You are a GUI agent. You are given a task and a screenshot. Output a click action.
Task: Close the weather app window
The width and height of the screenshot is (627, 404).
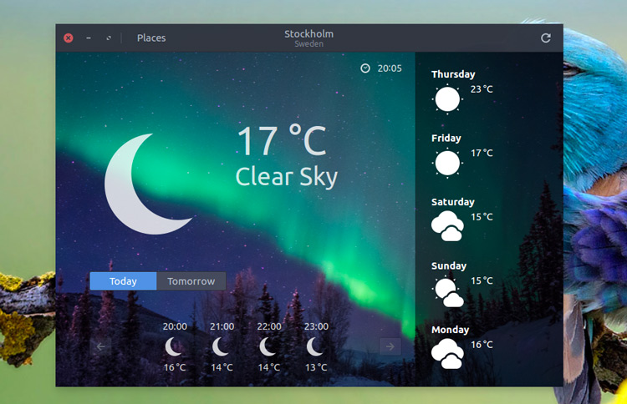pos(69,38)
